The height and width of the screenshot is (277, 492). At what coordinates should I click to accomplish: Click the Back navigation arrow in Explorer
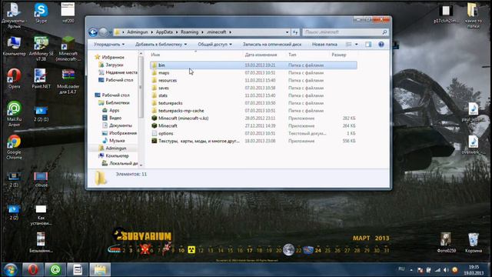93,32
